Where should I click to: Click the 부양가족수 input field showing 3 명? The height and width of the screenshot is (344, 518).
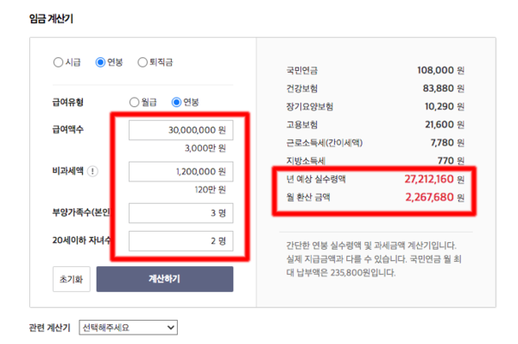(x=181, y=213)
